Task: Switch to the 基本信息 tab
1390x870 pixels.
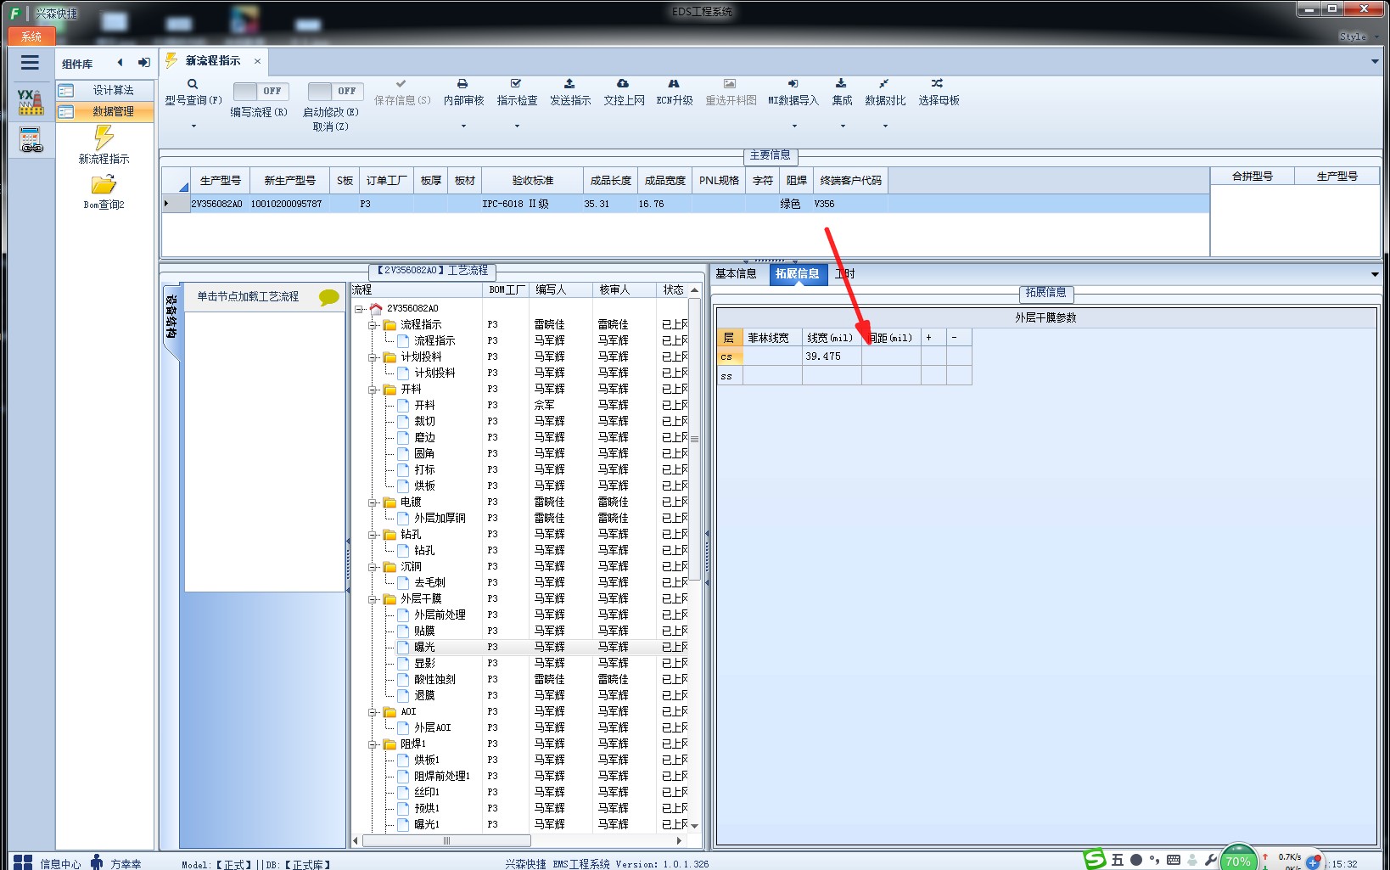Action: point(736,273)
